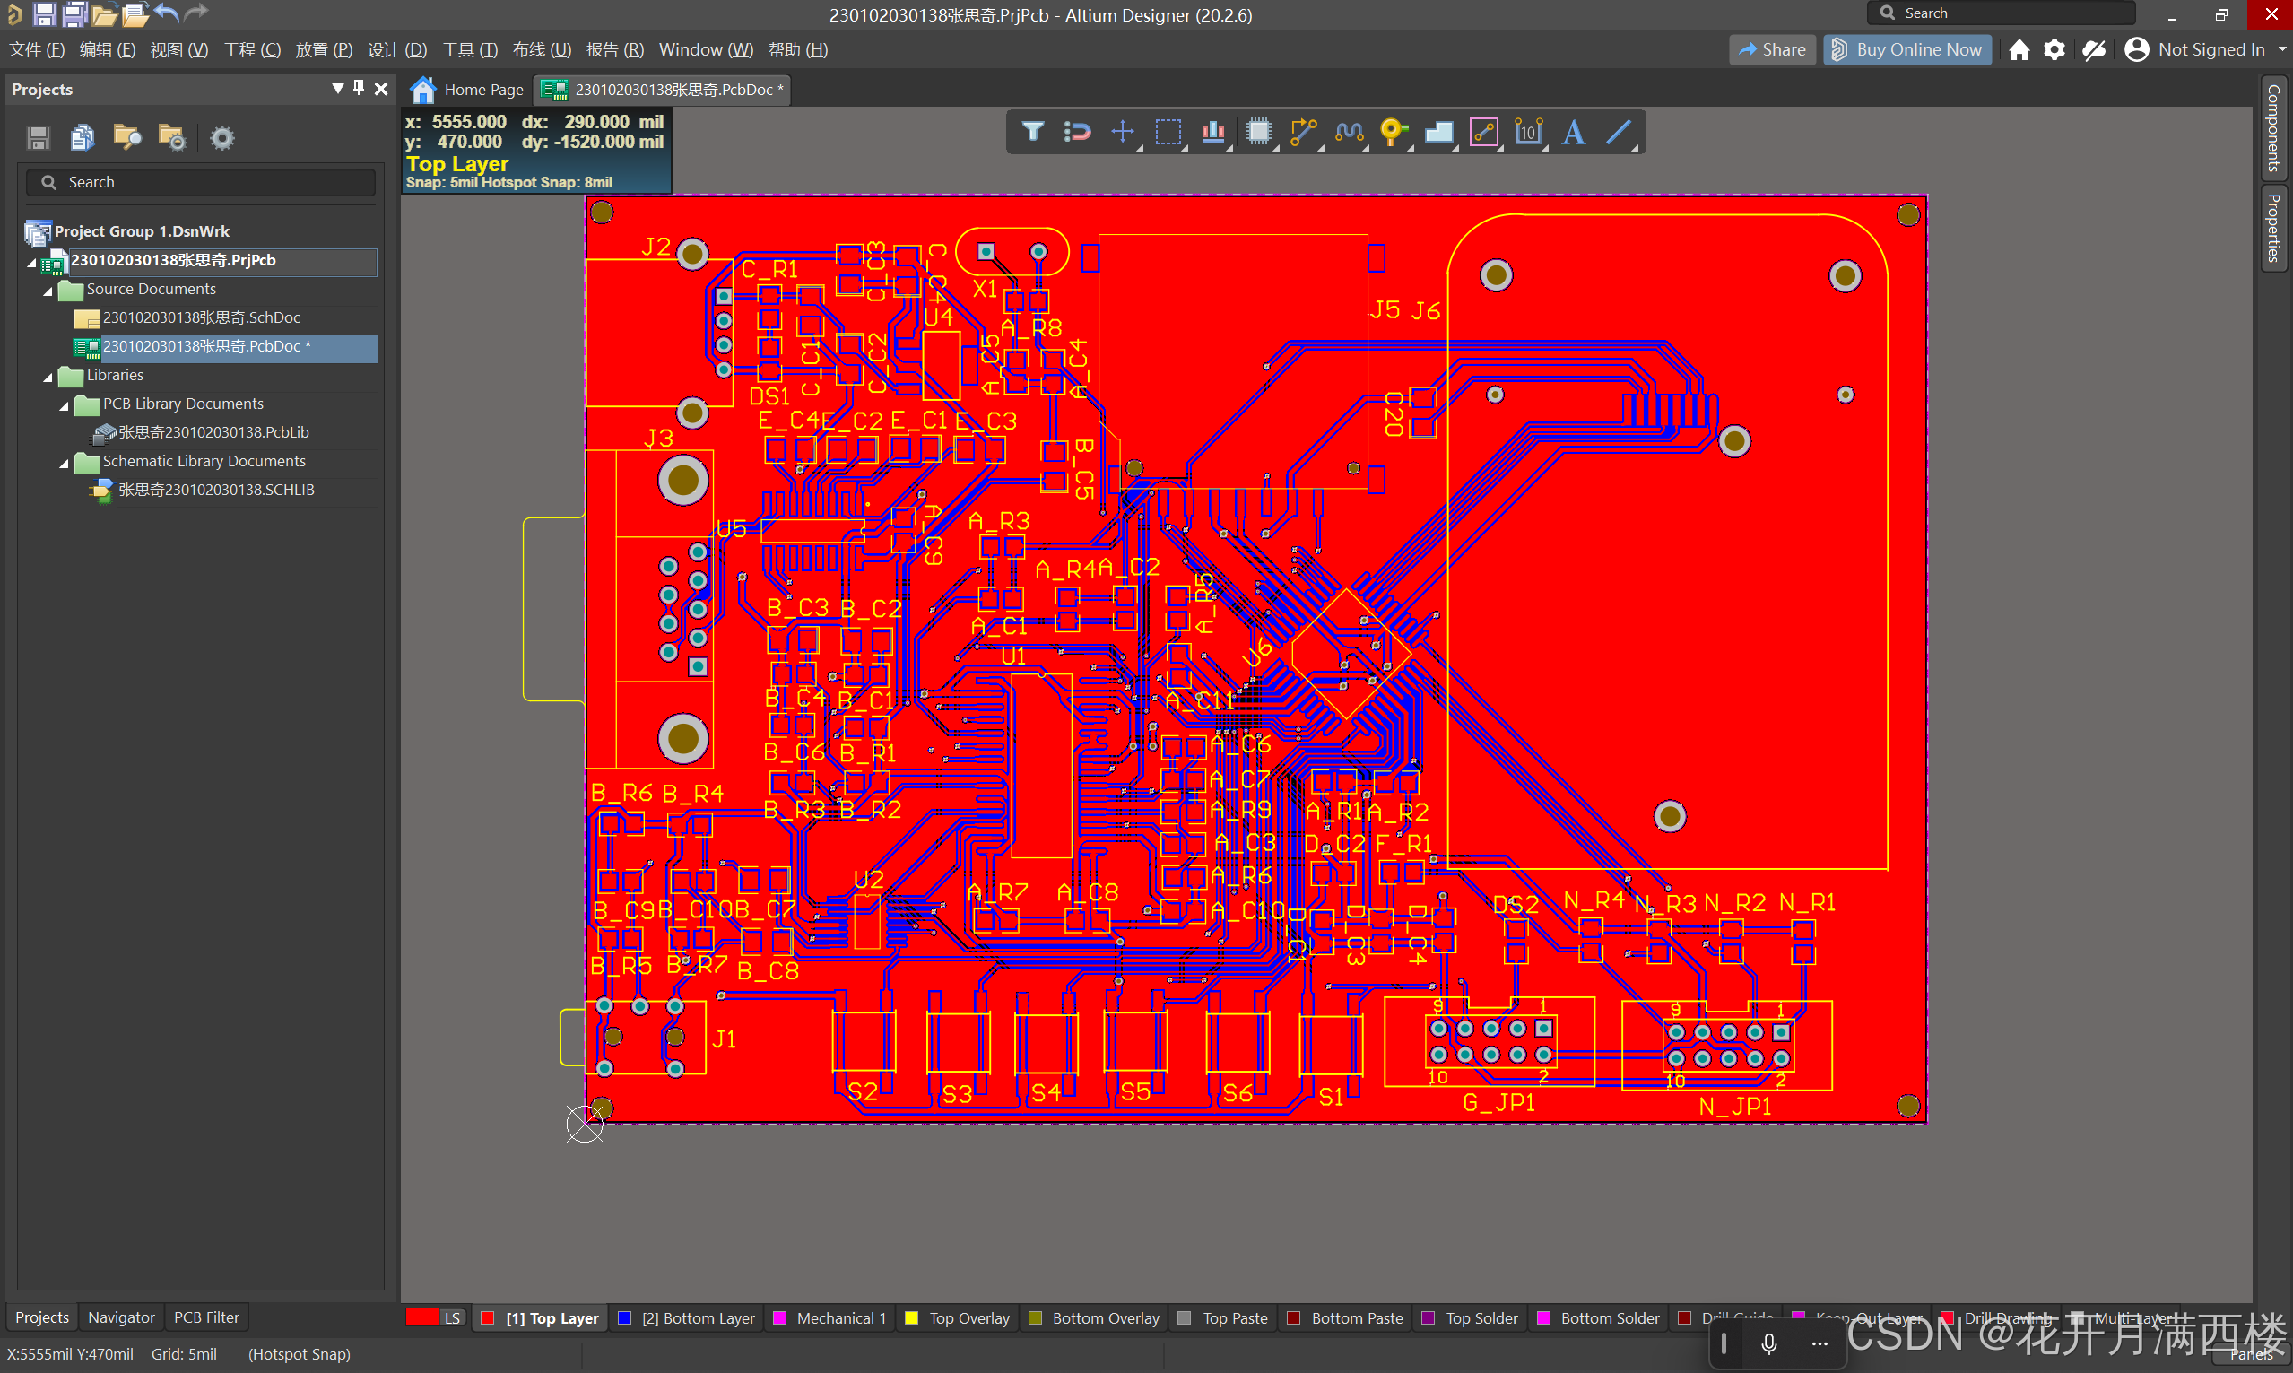Toggle the Projects panel pin
This screenshot has height=1373, width=2293.
tap(359, 88)
